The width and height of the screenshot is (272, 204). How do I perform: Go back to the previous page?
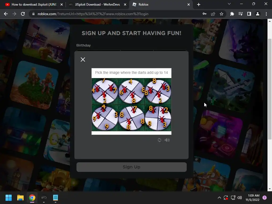6,14
